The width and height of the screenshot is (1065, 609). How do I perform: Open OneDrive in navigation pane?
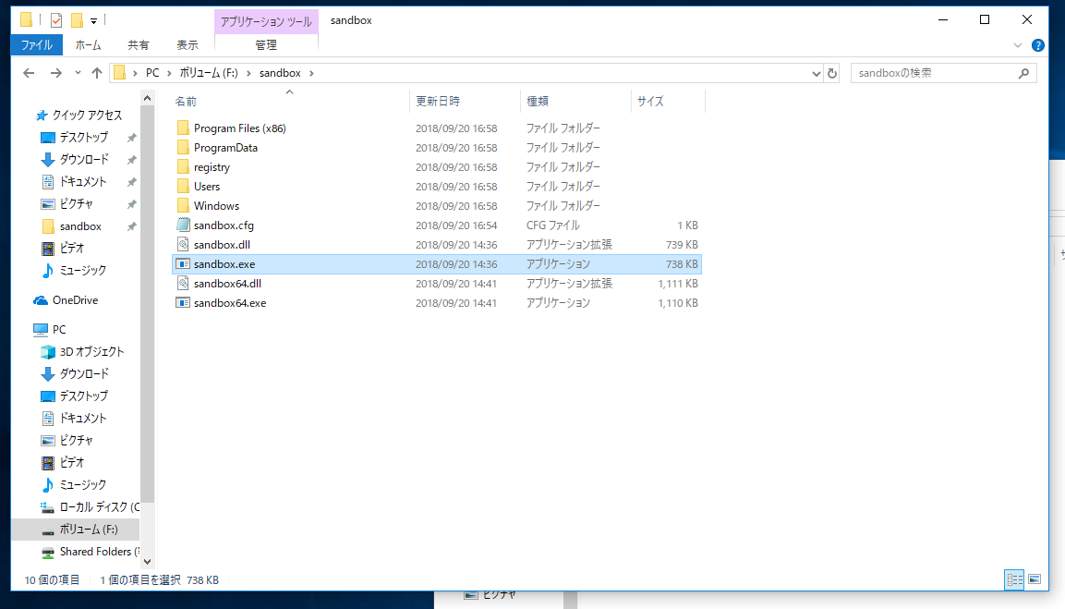point(75,300)
